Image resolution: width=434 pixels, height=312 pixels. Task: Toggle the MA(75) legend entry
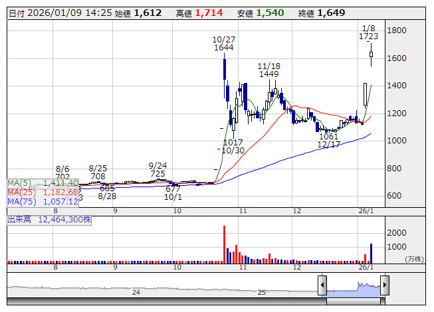tap(43, 201)
